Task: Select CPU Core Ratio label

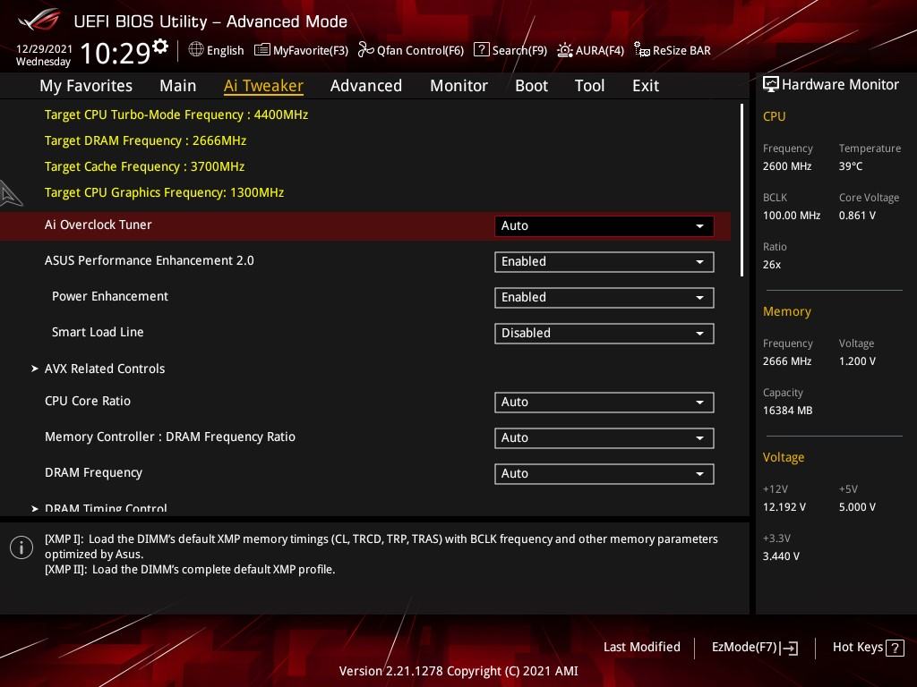Action: coord(88,402)
